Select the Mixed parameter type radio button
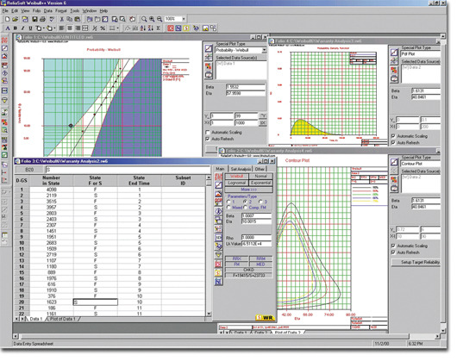463x361 pixels. pos(228,208)
